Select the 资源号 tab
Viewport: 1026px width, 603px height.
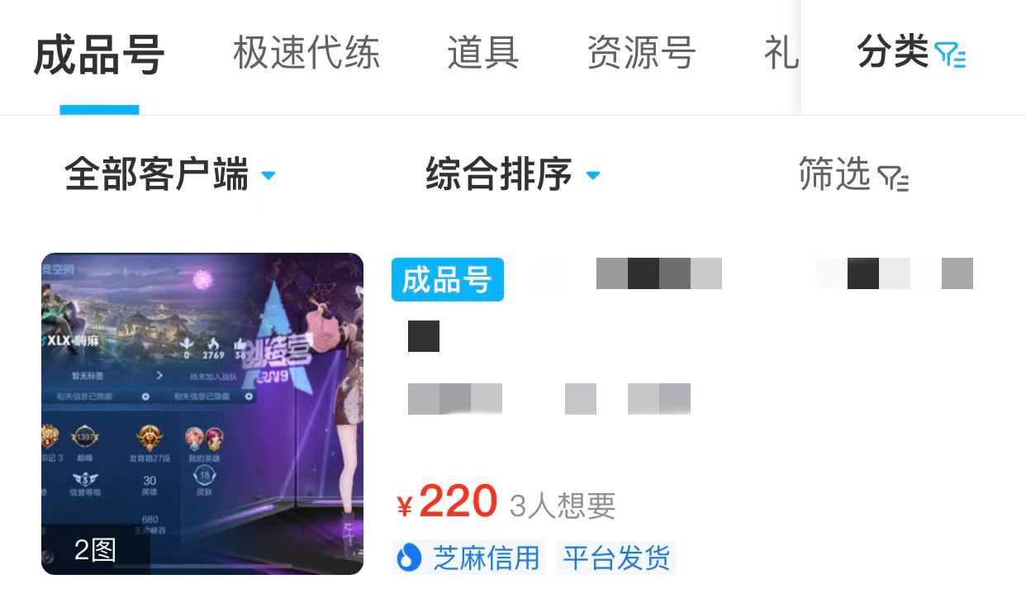pyautogui.click(x=641, y=54)
